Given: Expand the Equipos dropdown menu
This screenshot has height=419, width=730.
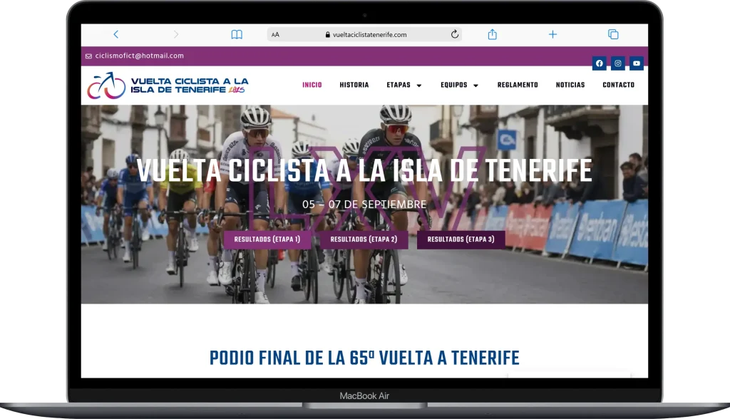Looking at the screenshot, I should point(459,85).
